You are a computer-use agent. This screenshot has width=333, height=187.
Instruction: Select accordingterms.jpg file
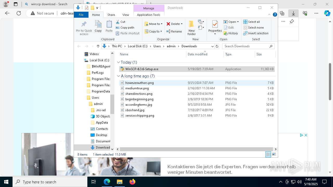click(x=197, y=105)
